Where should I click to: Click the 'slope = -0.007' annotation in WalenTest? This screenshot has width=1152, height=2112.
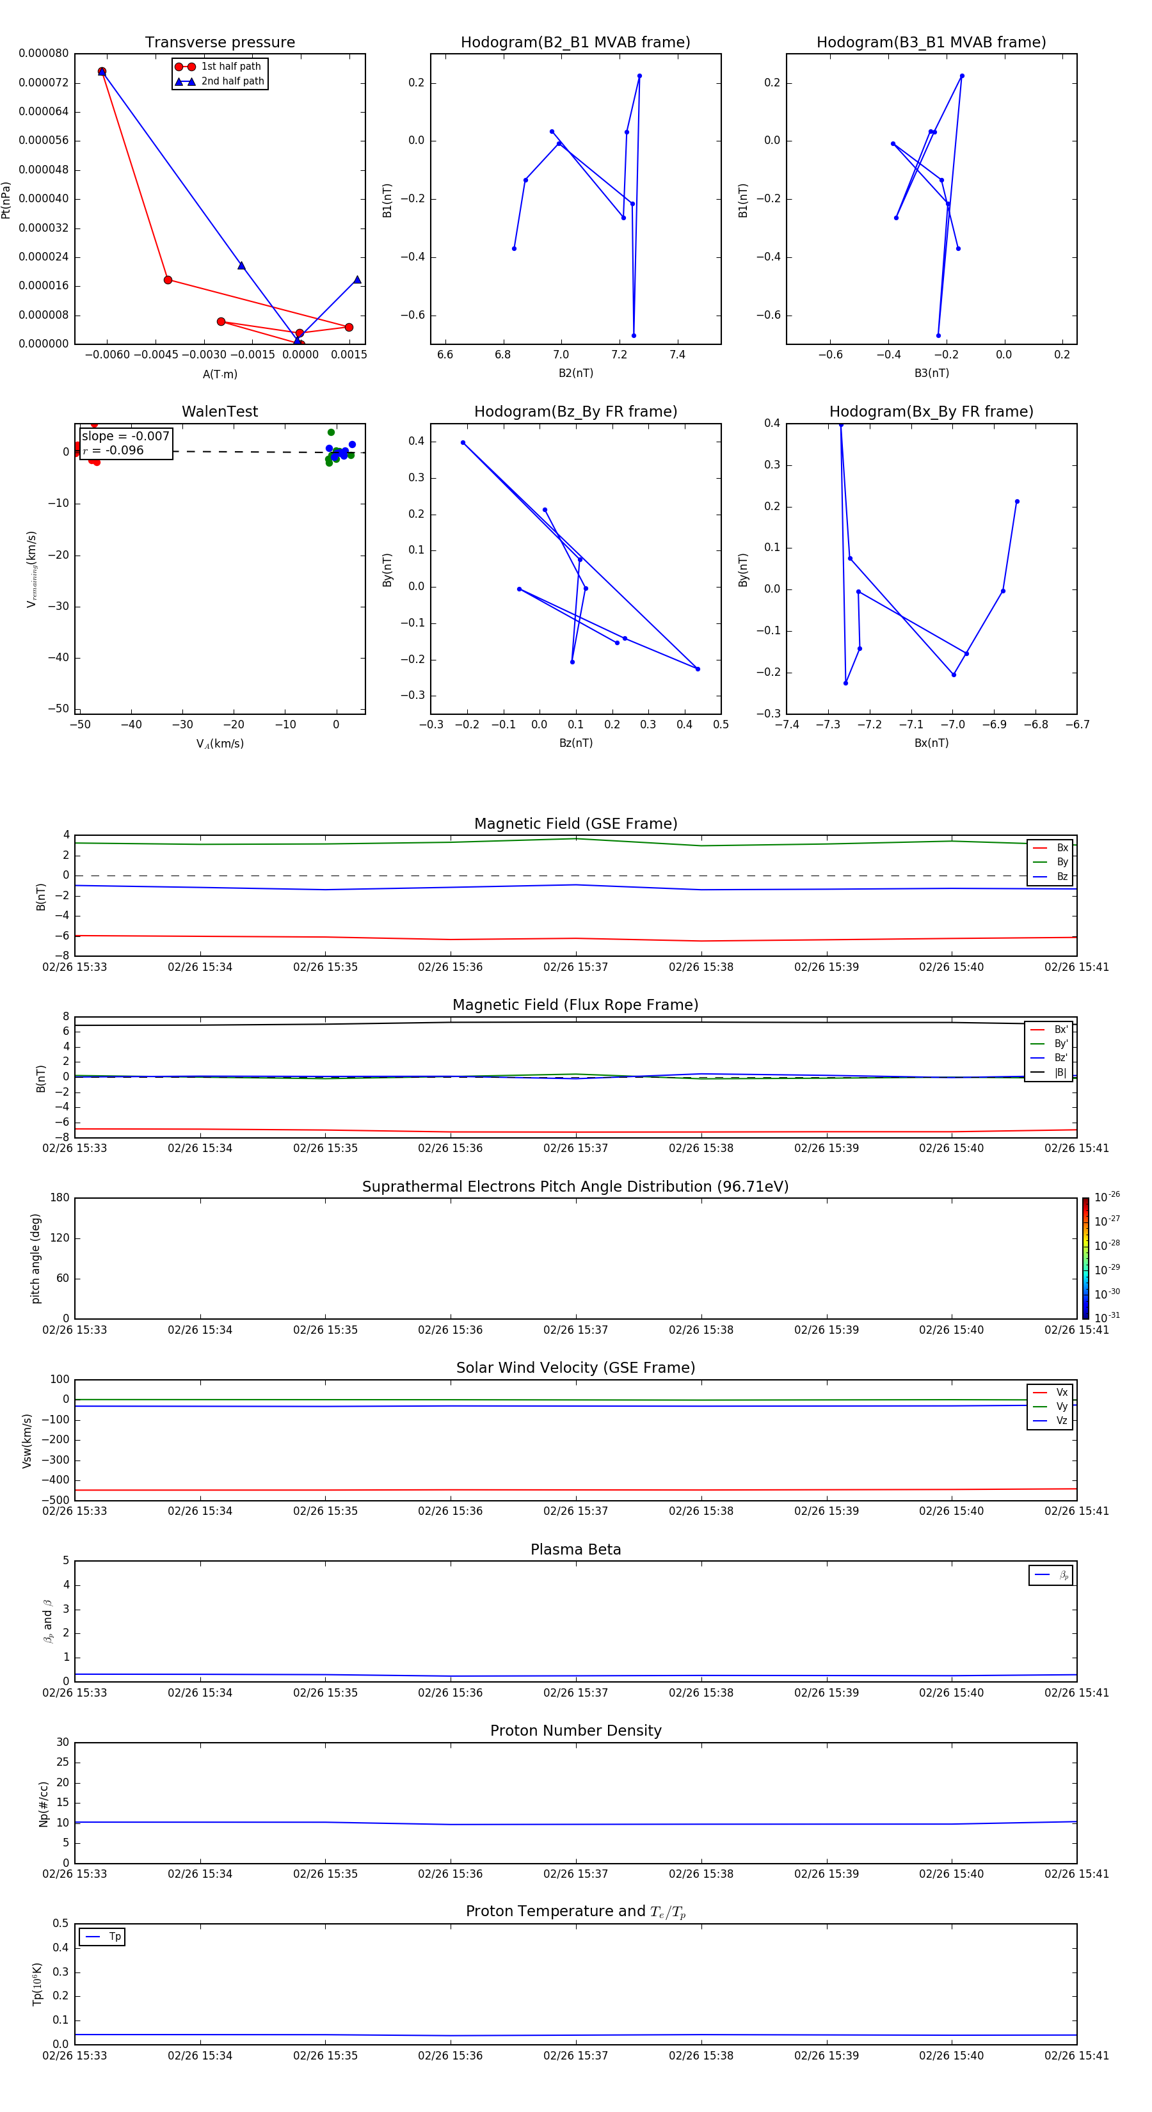[125, 436]
